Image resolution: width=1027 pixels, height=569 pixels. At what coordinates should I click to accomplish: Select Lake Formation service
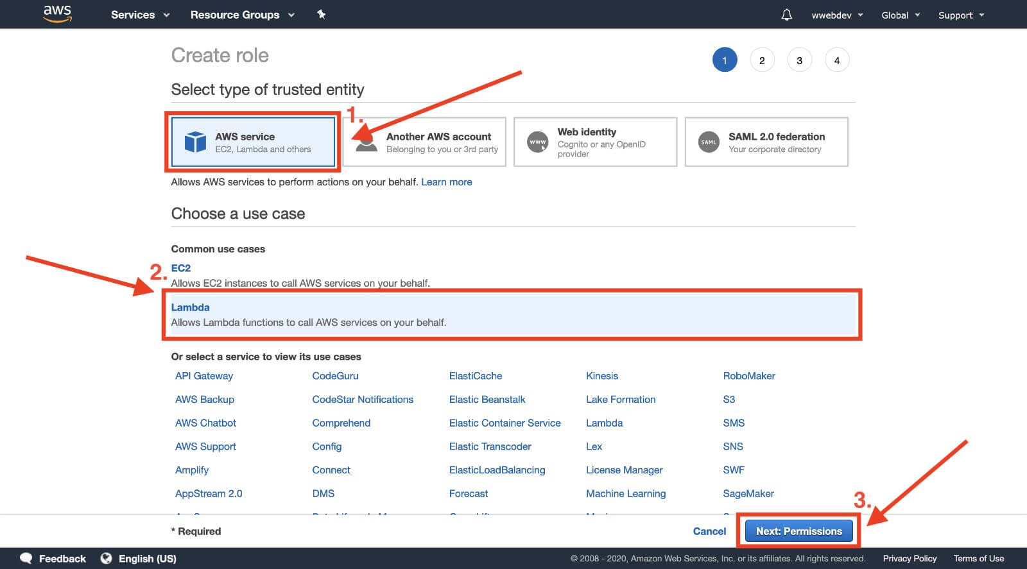(x=621, y=400)
